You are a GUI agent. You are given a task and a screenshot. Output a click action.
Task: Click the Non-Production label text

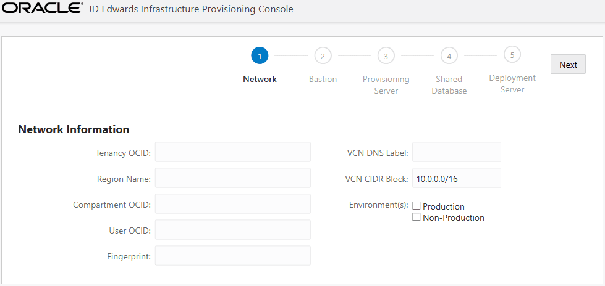(x=454, y=218)
